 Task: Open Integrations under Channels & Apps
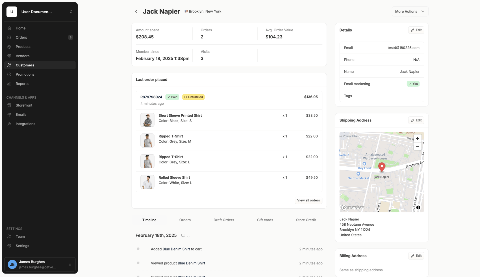[x=25, y=124]
